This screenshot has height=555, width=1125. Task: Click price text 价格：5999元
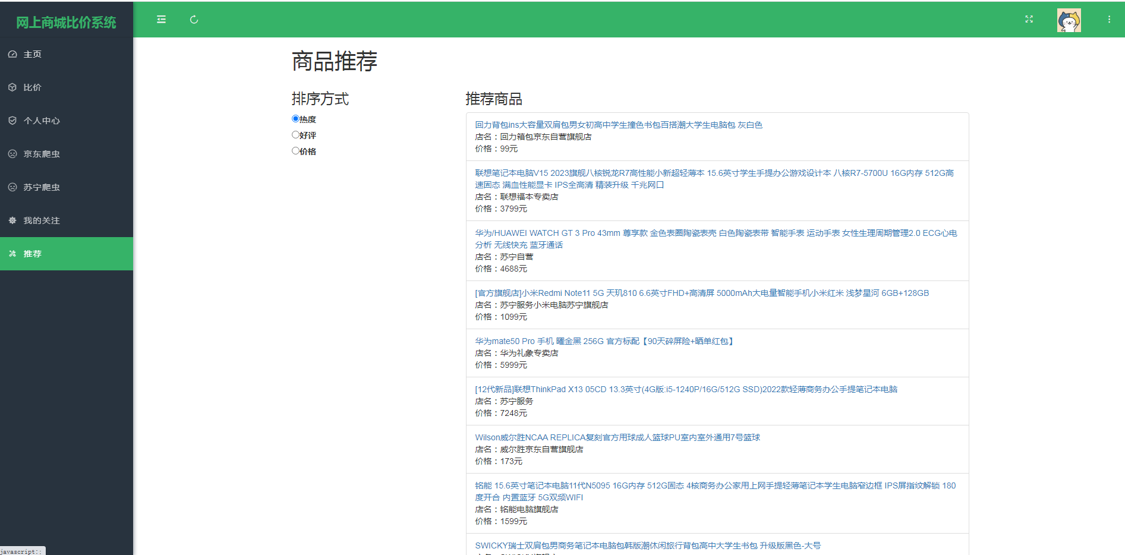click(x=501, y=365)
